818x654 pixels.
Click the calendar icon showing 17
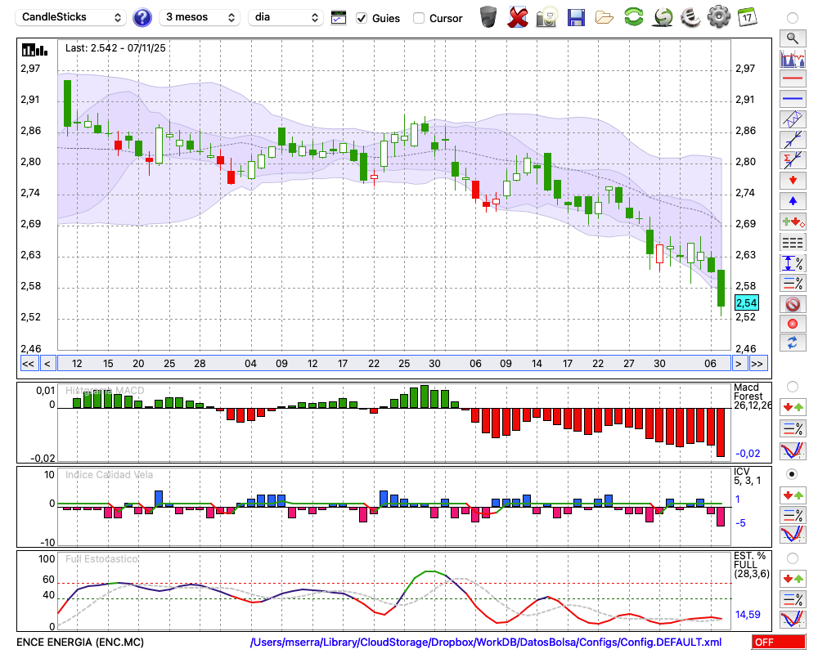[747, 17]
